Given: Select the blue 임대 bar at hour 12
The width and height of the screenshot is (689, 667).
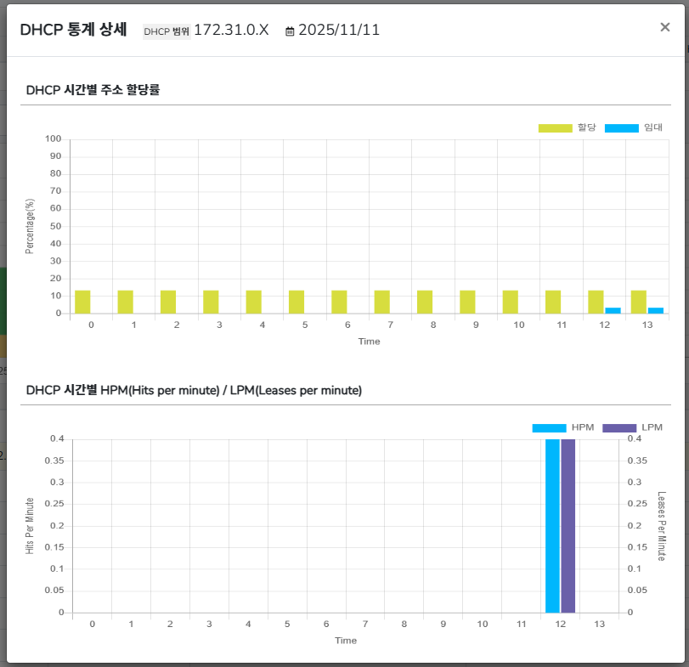Looking at the screenshot, I should (x=613, y=310).
